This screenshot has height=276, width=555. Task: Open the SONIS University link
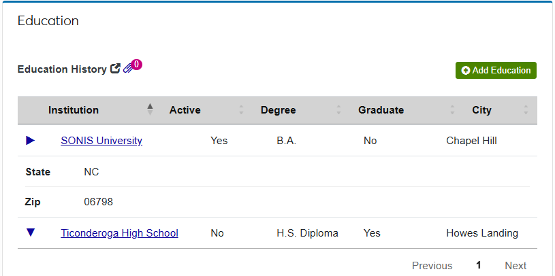101,141
